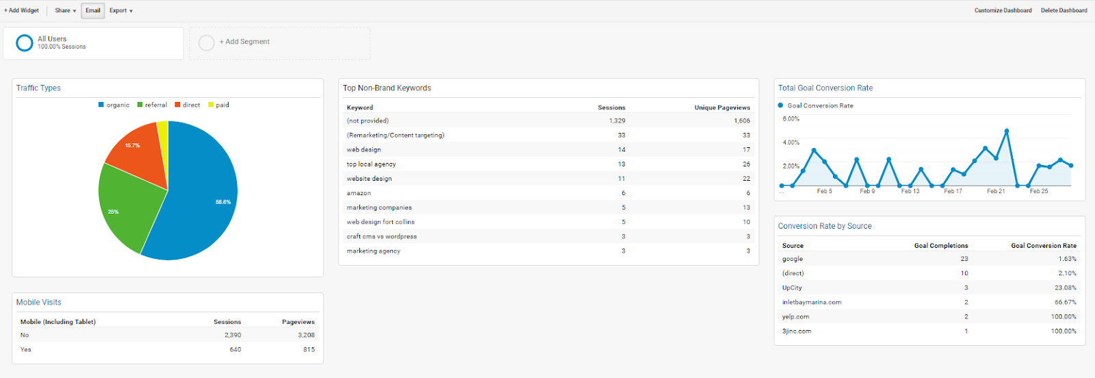Open Top Non-Brand Keywords widget title
Image resolution: width=1095 pixels, height=378 pixels.
pos(387,88)
